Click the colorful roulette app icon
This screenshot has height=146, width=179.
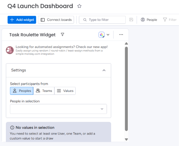coord(101,35)
